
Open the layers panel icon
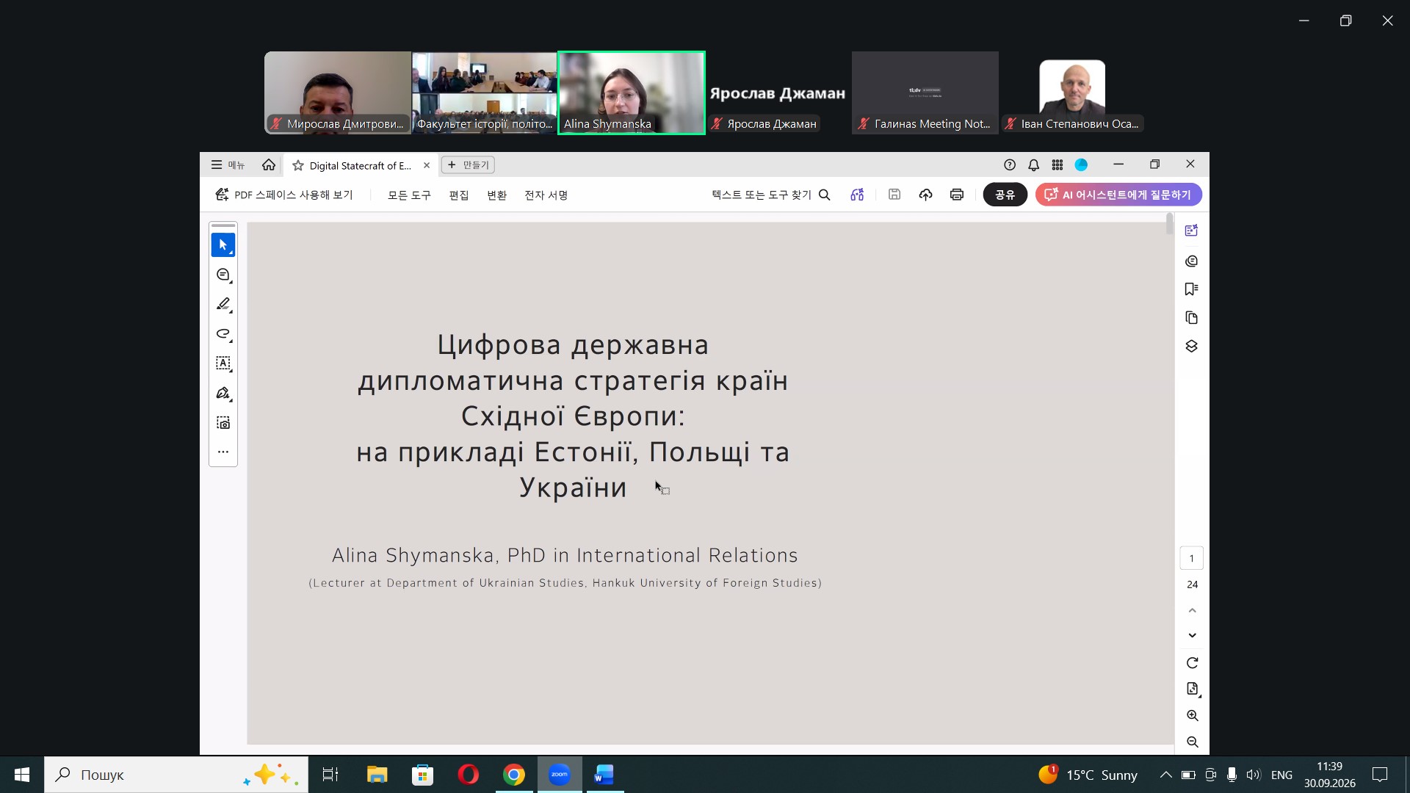[x=1191, y=347]
